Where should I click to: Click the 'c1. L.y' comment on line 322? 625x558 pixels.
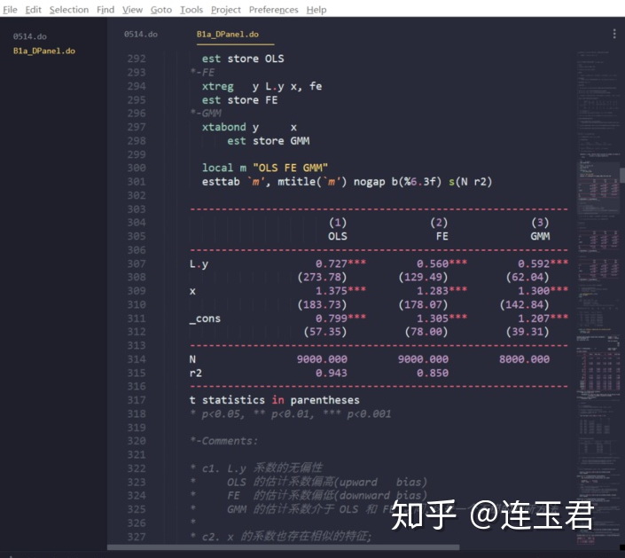click(257, 468)
